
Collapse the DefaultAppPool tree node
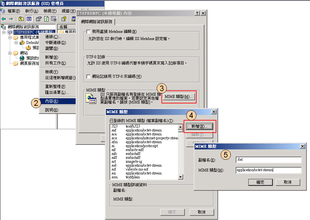point(16,43)
